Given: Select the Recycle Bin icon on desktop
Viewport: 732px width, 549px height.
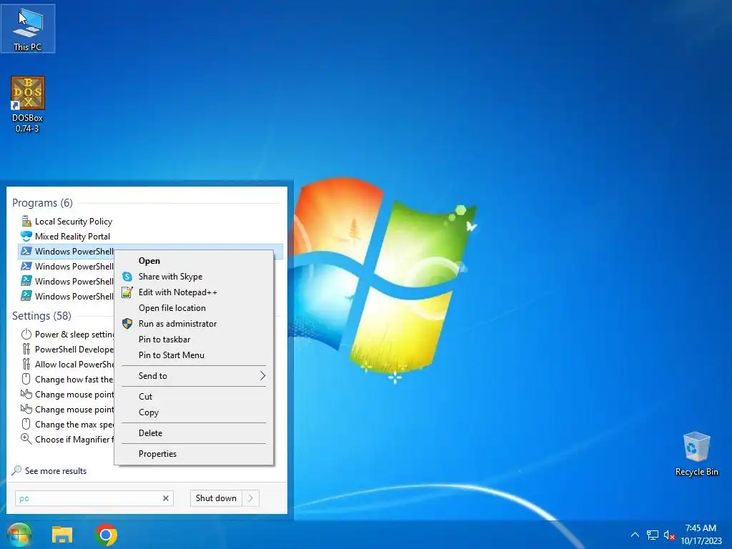Looking at the screenshot, I should tap(696, 454).
